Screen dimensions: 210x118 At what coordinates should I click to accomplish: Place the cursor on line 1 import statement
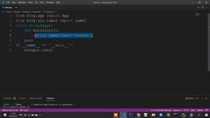coord(42,16)
